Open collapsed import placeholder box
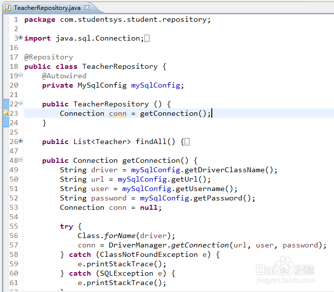Viewport: 334px width, 292px height. (x=147, y=39)
